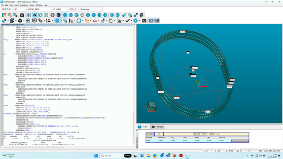This screenshot has width=283, height=159.
Task: Toggle the auto feature mode icon in lower toolbar
Action: [57, 21]
